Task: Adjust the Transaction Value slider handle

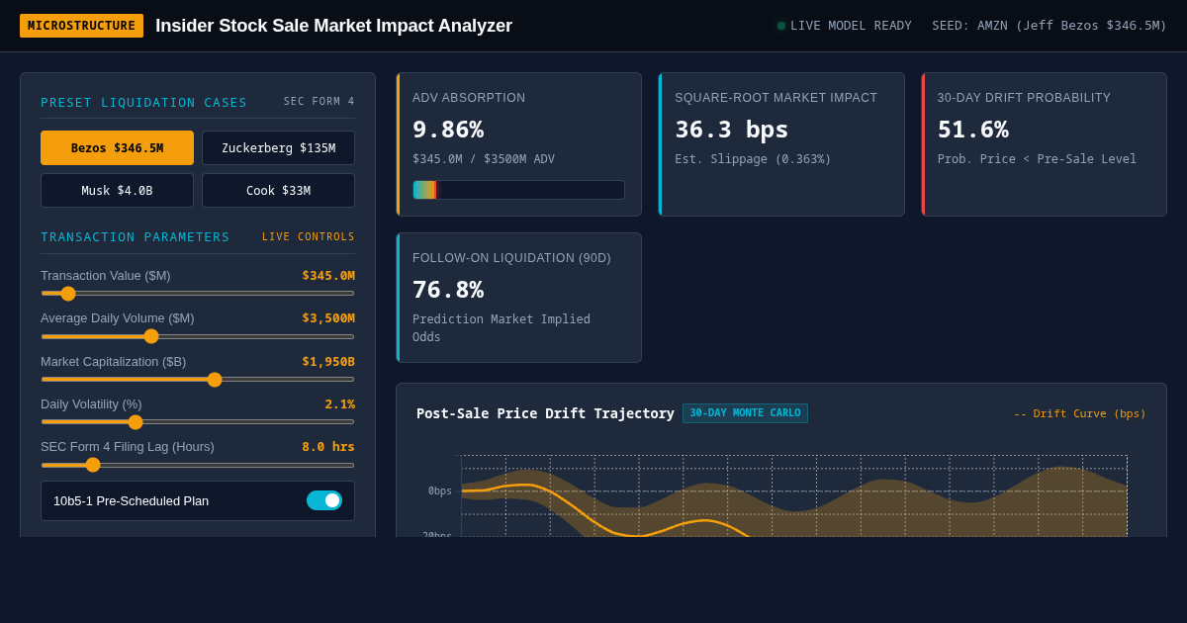Action: pyautogui.click(x=68, y=294)
